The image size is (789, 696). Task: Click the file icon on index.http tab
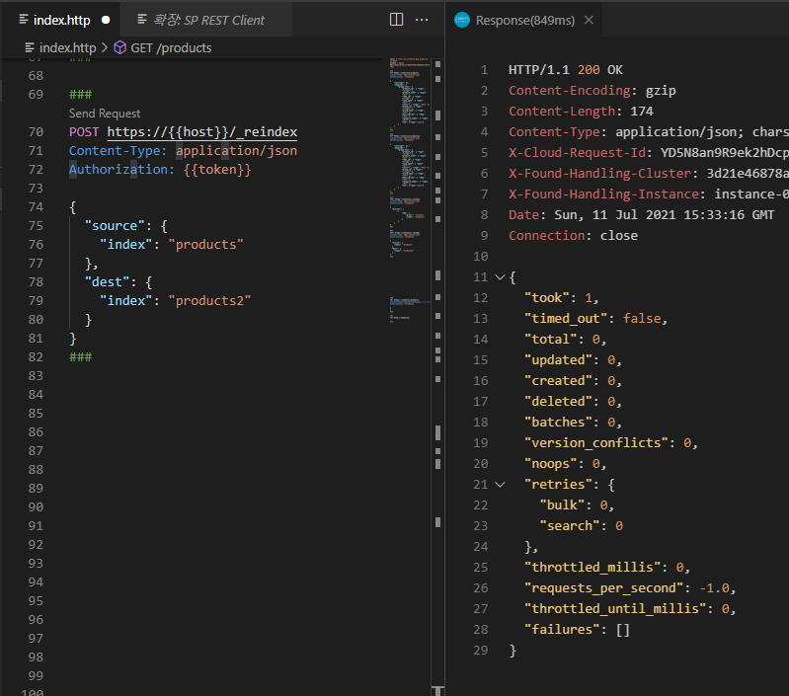(24, 20)
